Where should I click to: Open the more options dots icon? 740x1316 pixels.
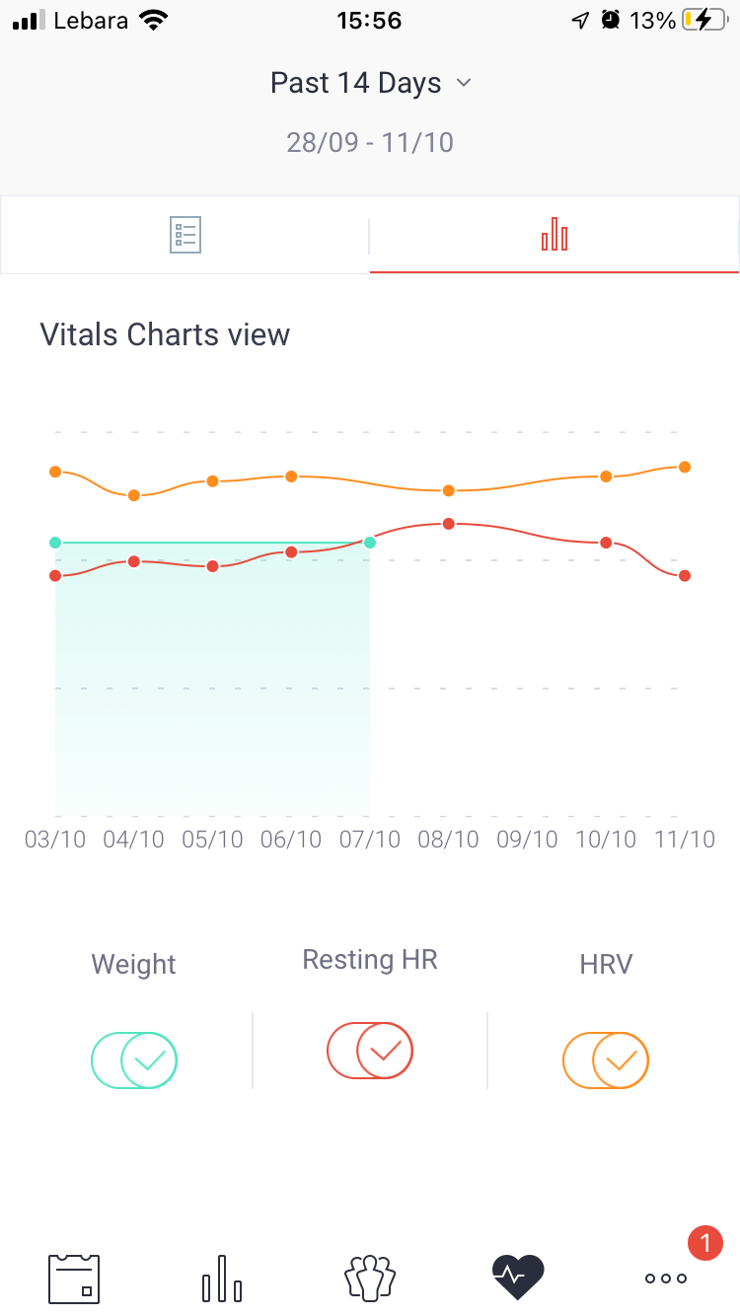(x=666, y=1279)
